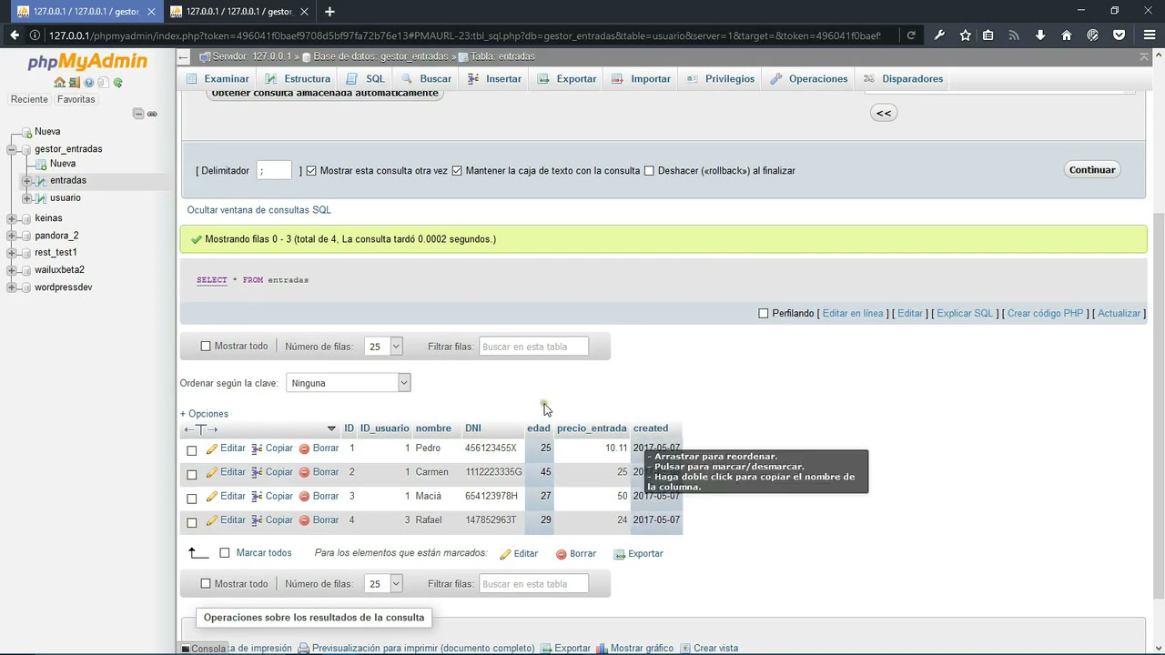Click pencil Editar icon for Pedro row
This screenshot has height=655, width=1165.
tap(212, 448)
